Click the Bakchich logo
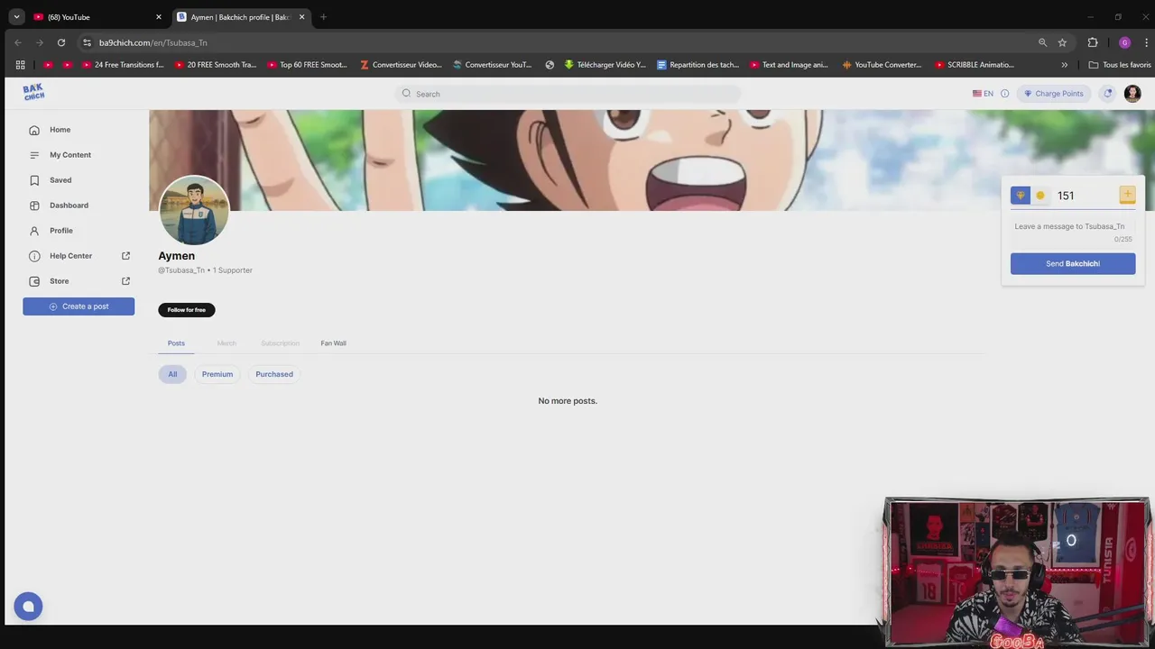Image resolution: width=1155 pixels, height=649 pixels. click(x=33, y=92)
